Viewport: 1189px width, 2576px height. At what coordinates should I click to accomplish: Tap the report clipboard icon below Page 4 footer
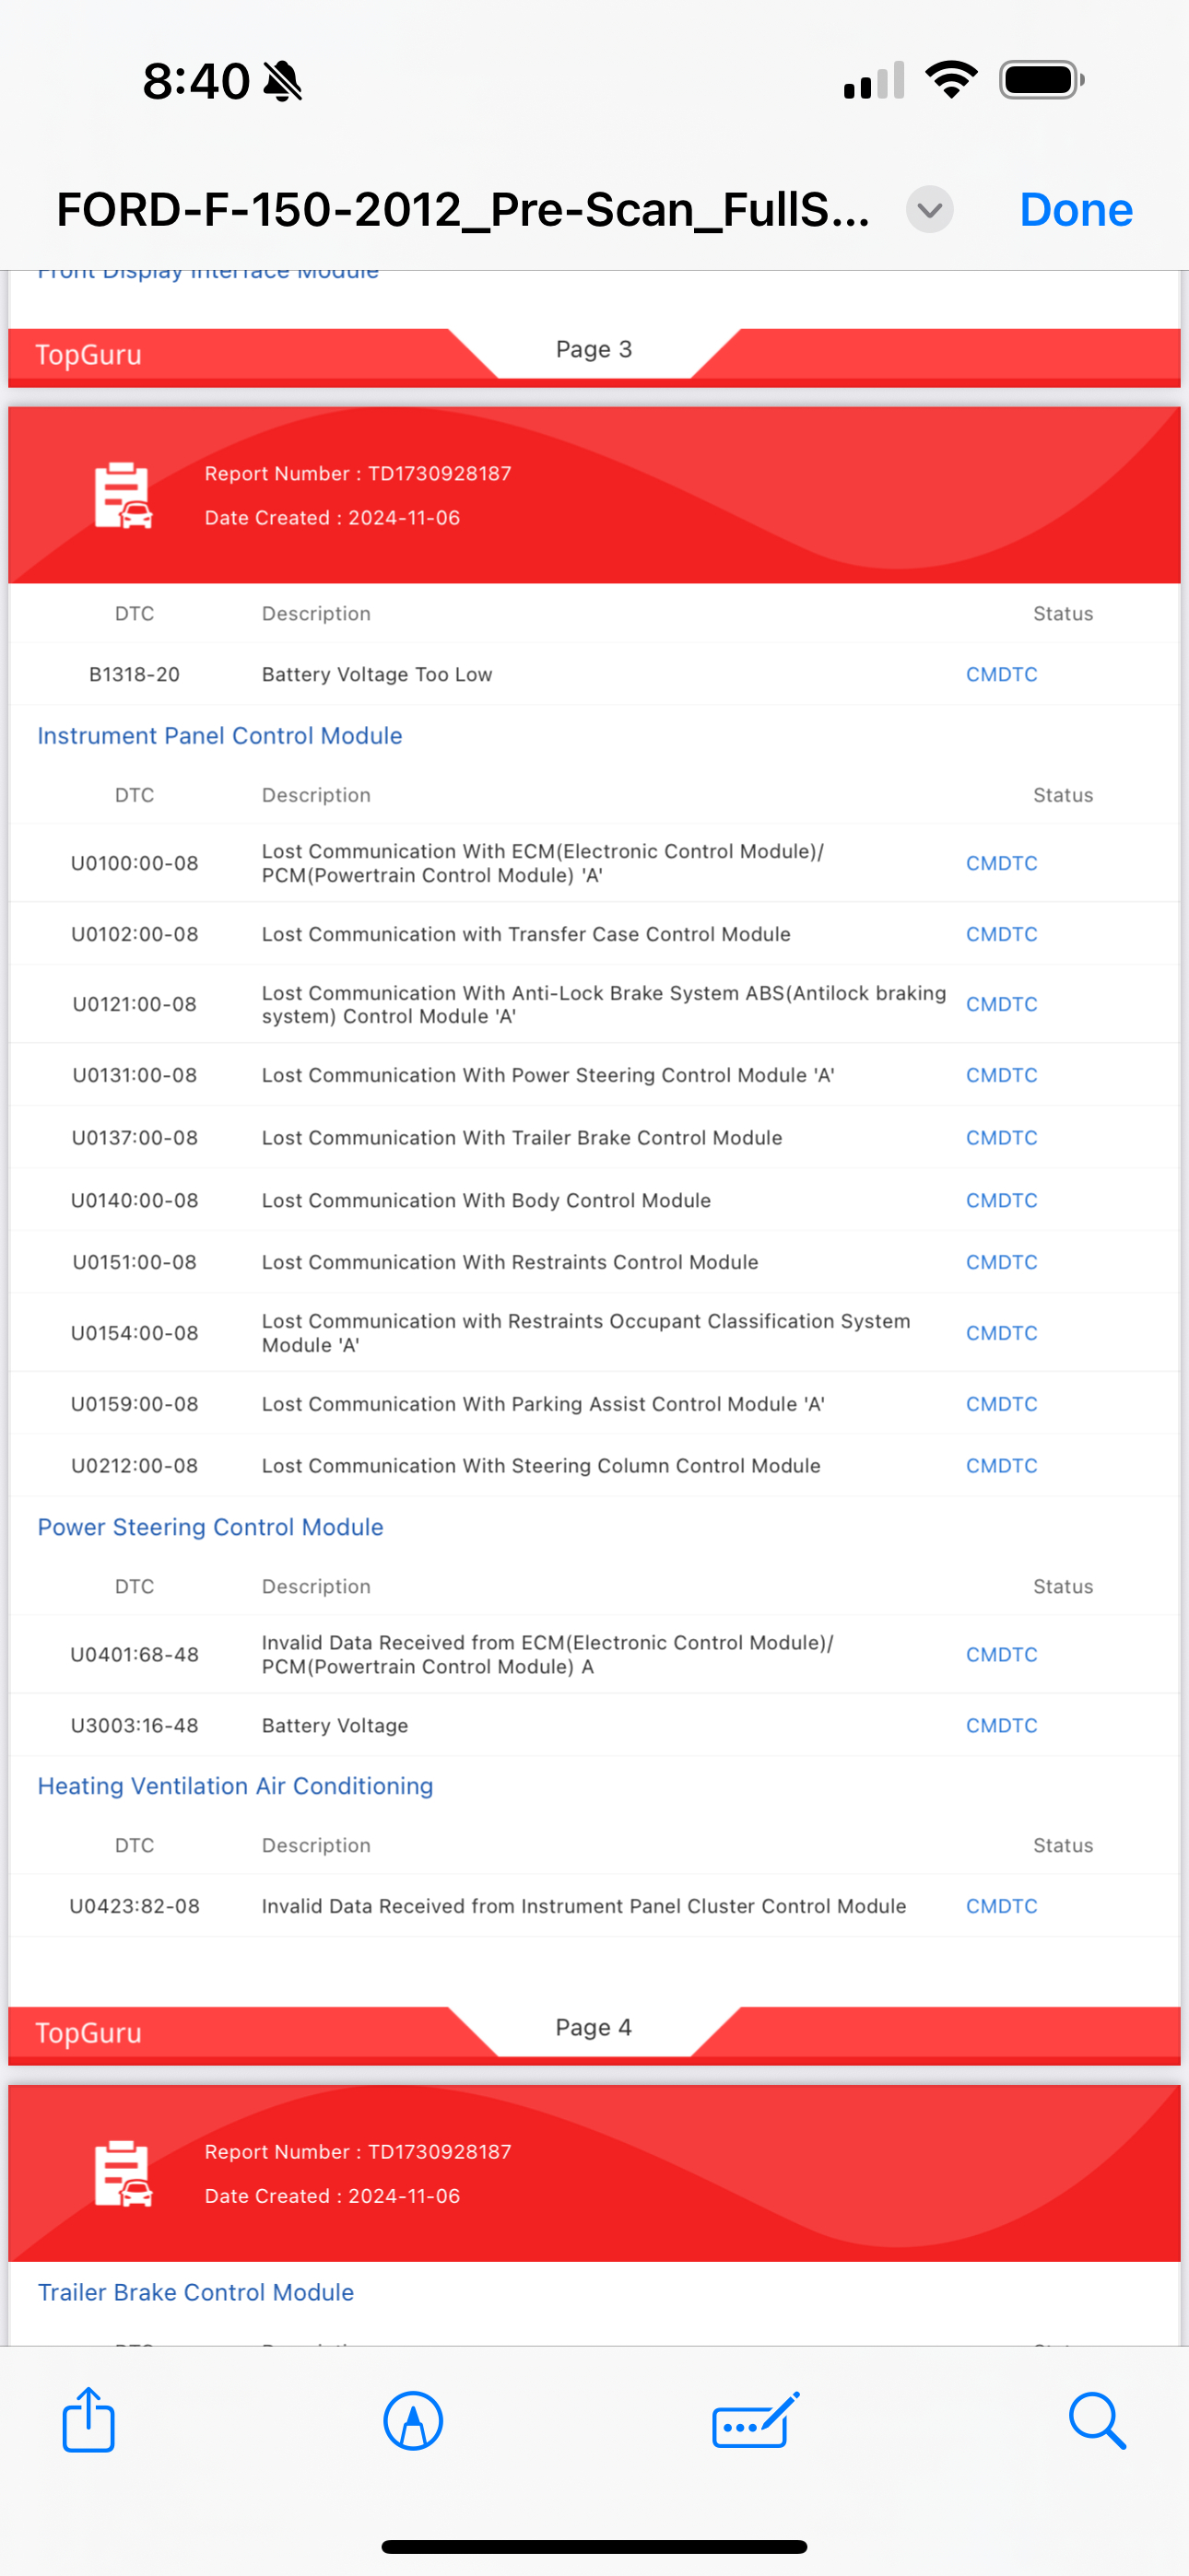[124, 2173]
